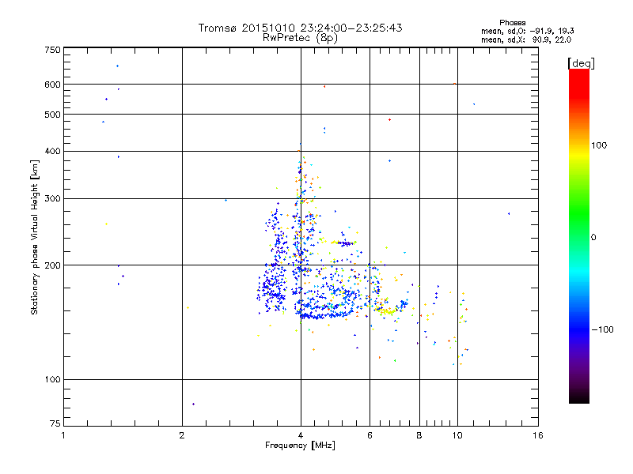Click y-axis tick label '500'
The image size is (633, 474).
pyautogui.click(x=52, y=115)
